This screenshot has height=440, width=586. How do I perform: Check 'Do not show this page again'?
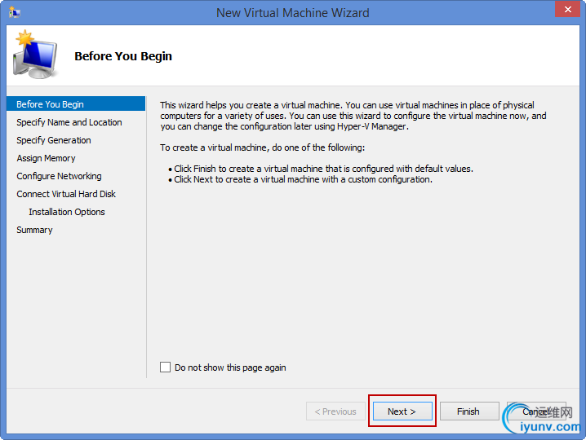point(165,367)
